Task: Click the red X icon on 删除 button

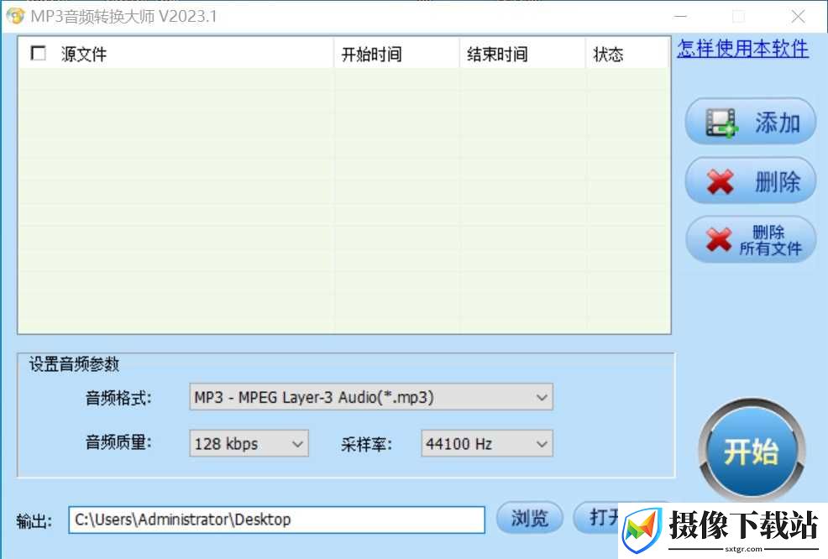Action: [x=720, y=182]
